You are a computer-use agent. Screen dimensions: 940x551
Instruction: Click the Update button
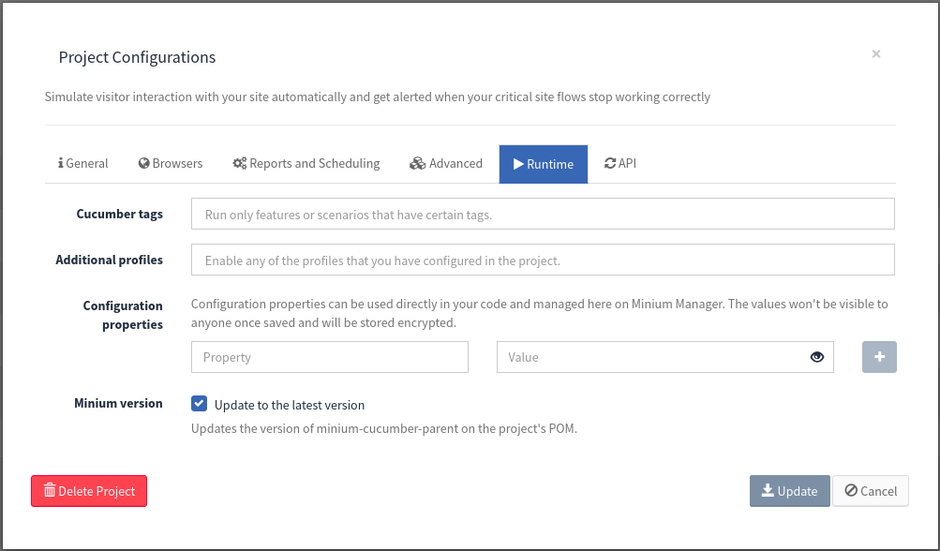[789, 491]
